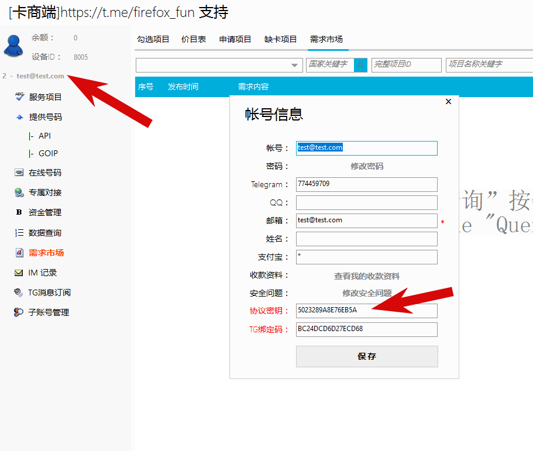Click the 子账号管理 people icon

coord(18,312)
